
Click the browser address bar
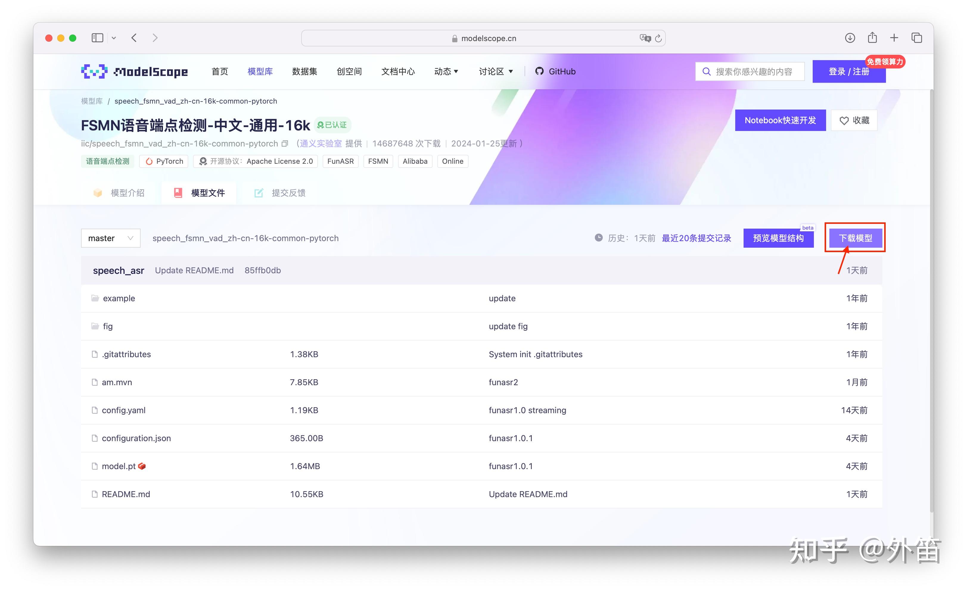coord(483,38)
